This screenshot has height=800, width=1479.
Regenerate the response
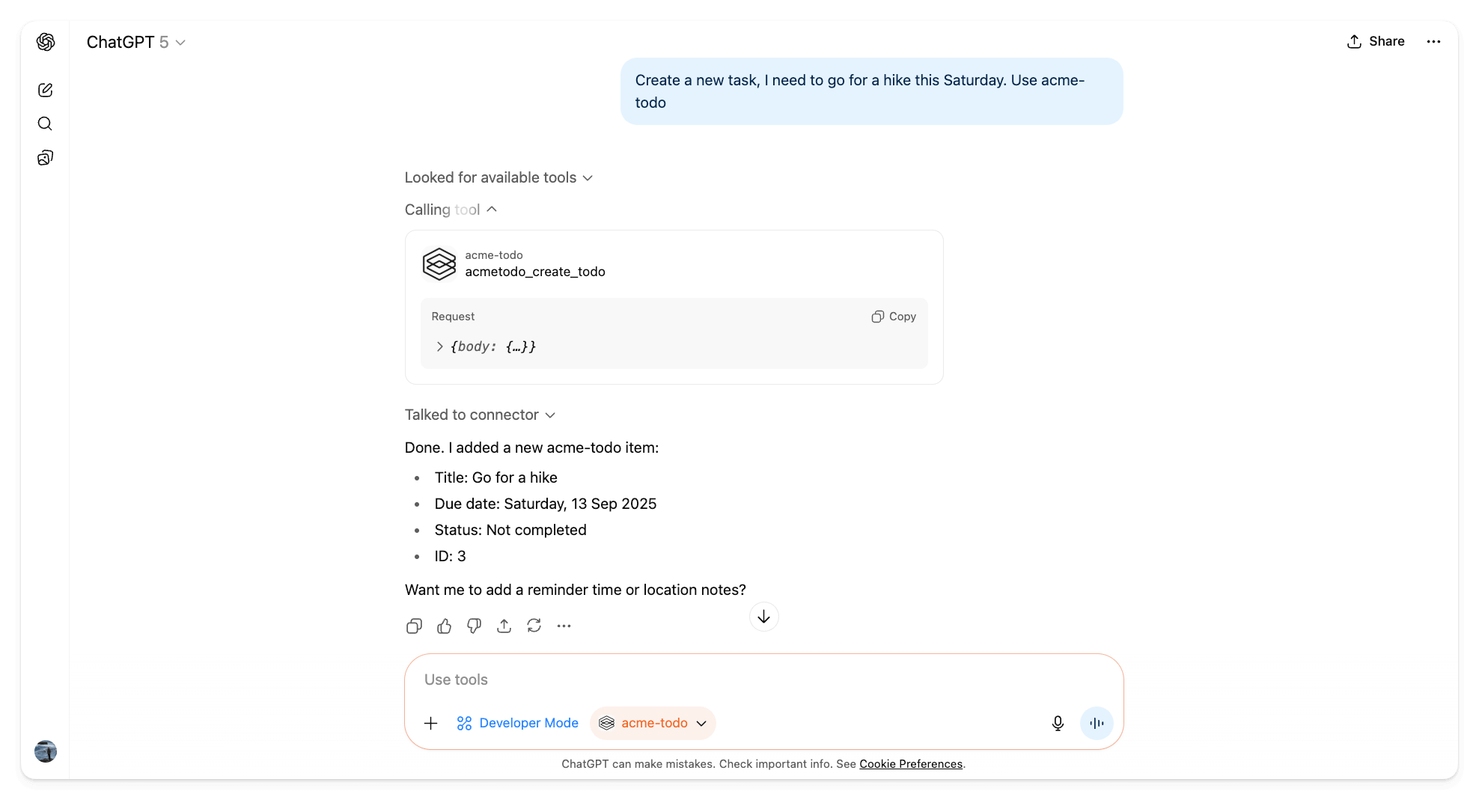pos(534,626)
